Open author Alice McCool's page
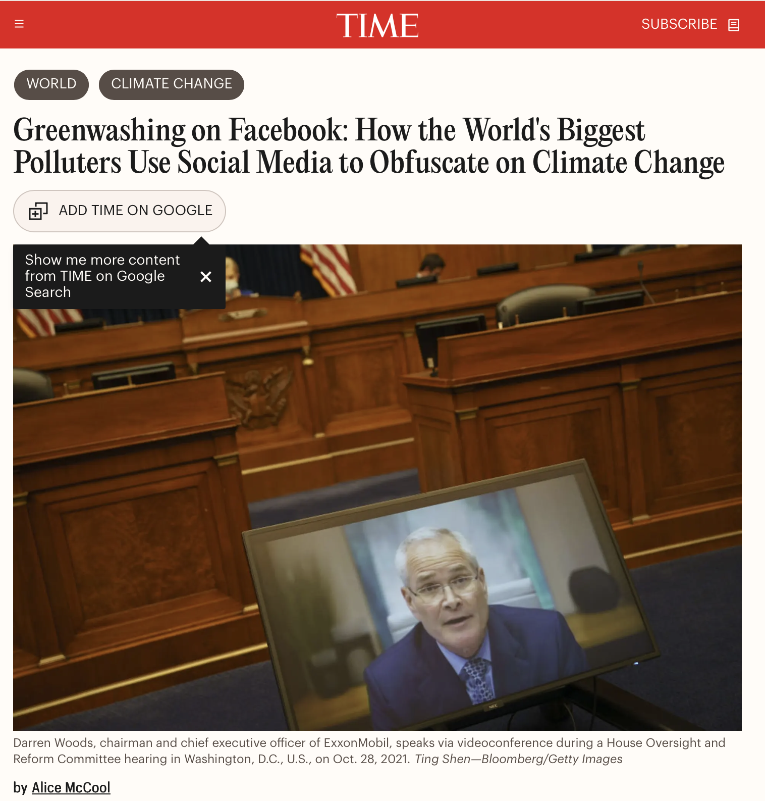Image resolution: width=765 pixels, height=801 pixels. [x=71, y=787]
